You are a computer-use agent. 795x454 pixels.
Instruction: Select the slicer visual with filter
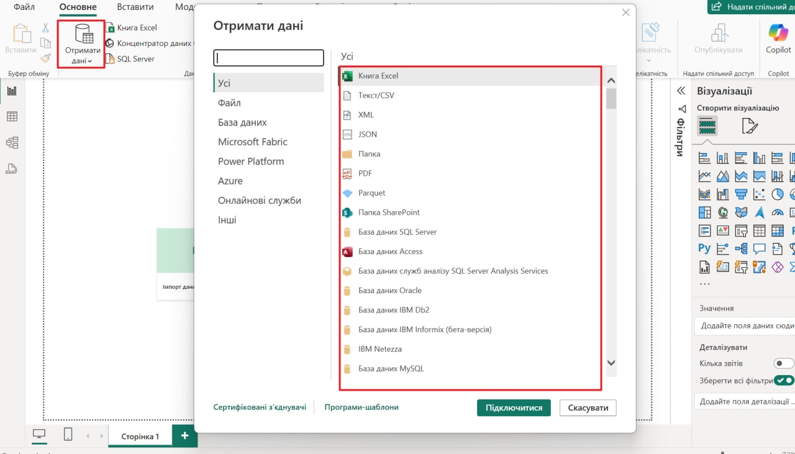pyautogui.click(x=741, y=231)
